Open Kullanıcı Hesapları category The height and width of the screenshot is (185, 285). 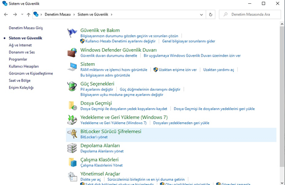coord(24,67)
